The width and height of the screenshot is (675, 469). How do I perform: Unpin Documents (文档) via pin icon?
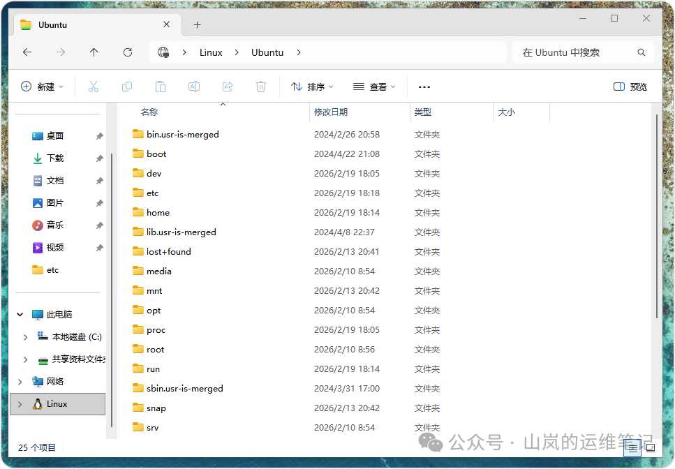point(99,181)
